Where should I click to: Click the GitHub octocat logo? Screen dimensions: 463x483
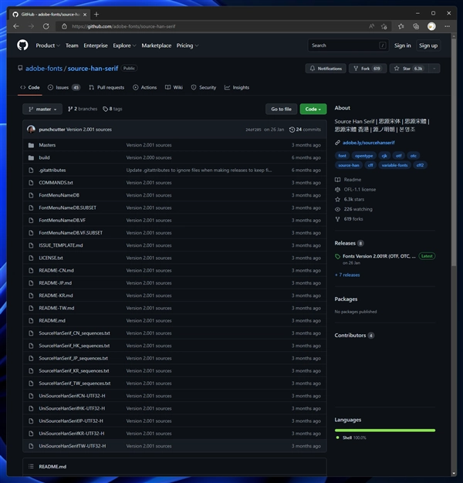(x=22, y=46)
